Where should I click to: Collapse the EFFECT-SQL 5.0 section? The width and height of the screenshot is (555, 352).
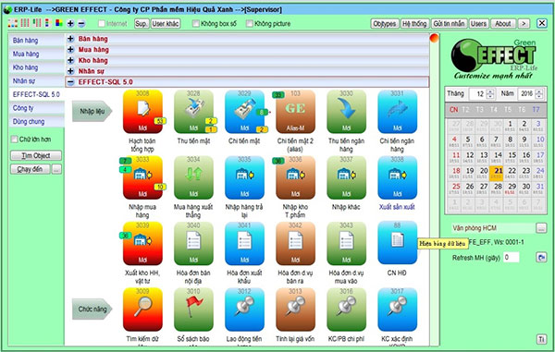[x=70, y=82]
